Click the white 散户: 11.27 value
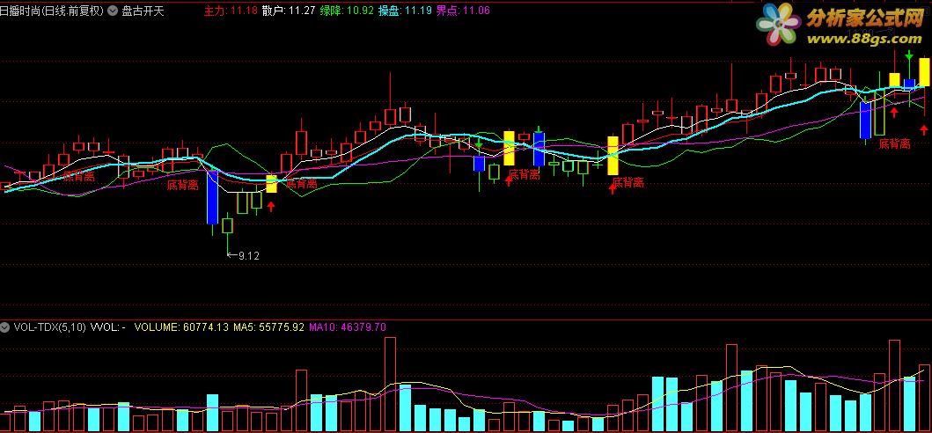 (289, 11)
